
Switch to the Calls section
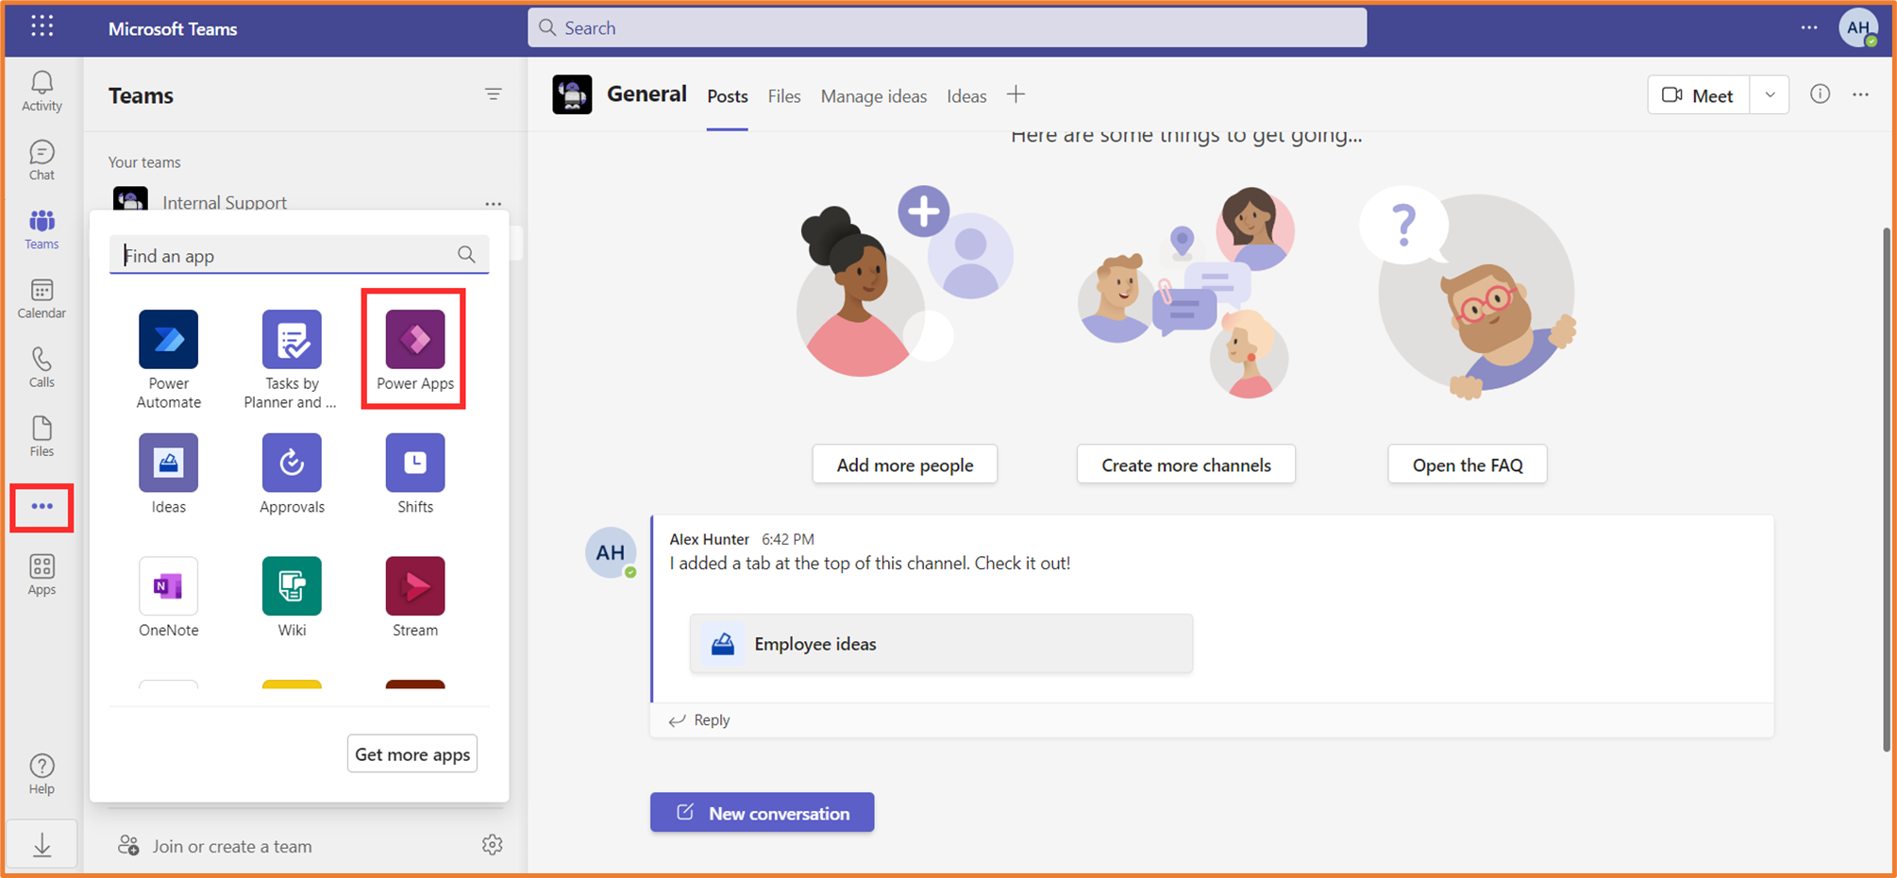click(42, 367)
